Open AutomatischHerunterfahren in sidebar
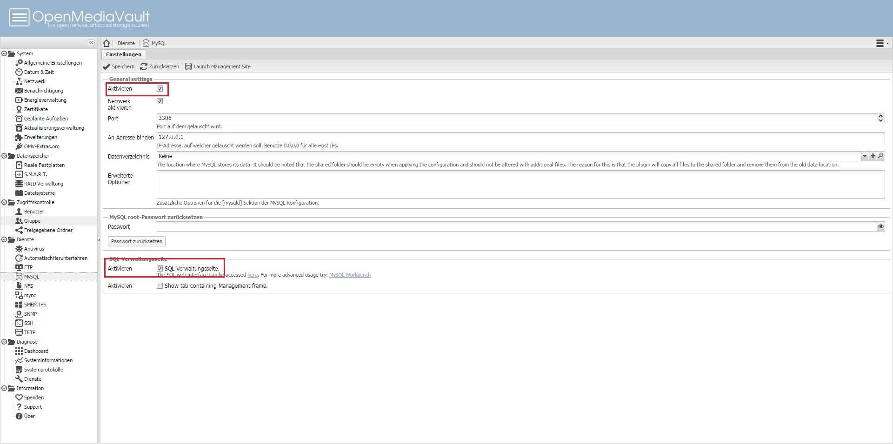 tap(56, 258)
